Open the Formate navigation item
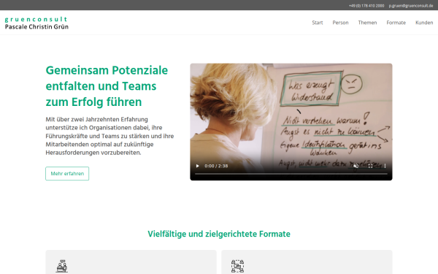This screenshot has width=438, height=274. pos(396,23)
